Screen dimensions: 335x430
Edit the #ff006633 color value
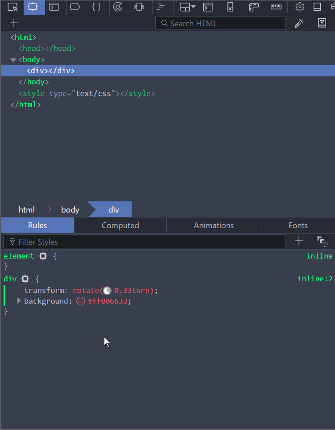(108, 301)
